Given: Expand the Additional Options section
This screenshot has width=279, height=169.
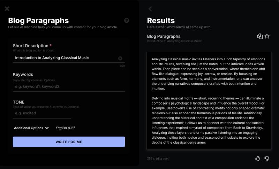Looking at the screenshot, I should point(31,128).
